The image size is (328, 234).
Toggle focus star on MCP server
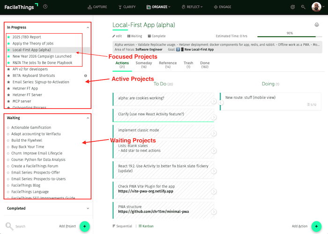[x=8, y=101]
